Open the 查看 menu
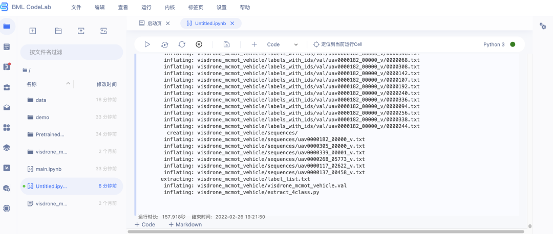Screen dimensions: 553x234 tap(123, 7)
